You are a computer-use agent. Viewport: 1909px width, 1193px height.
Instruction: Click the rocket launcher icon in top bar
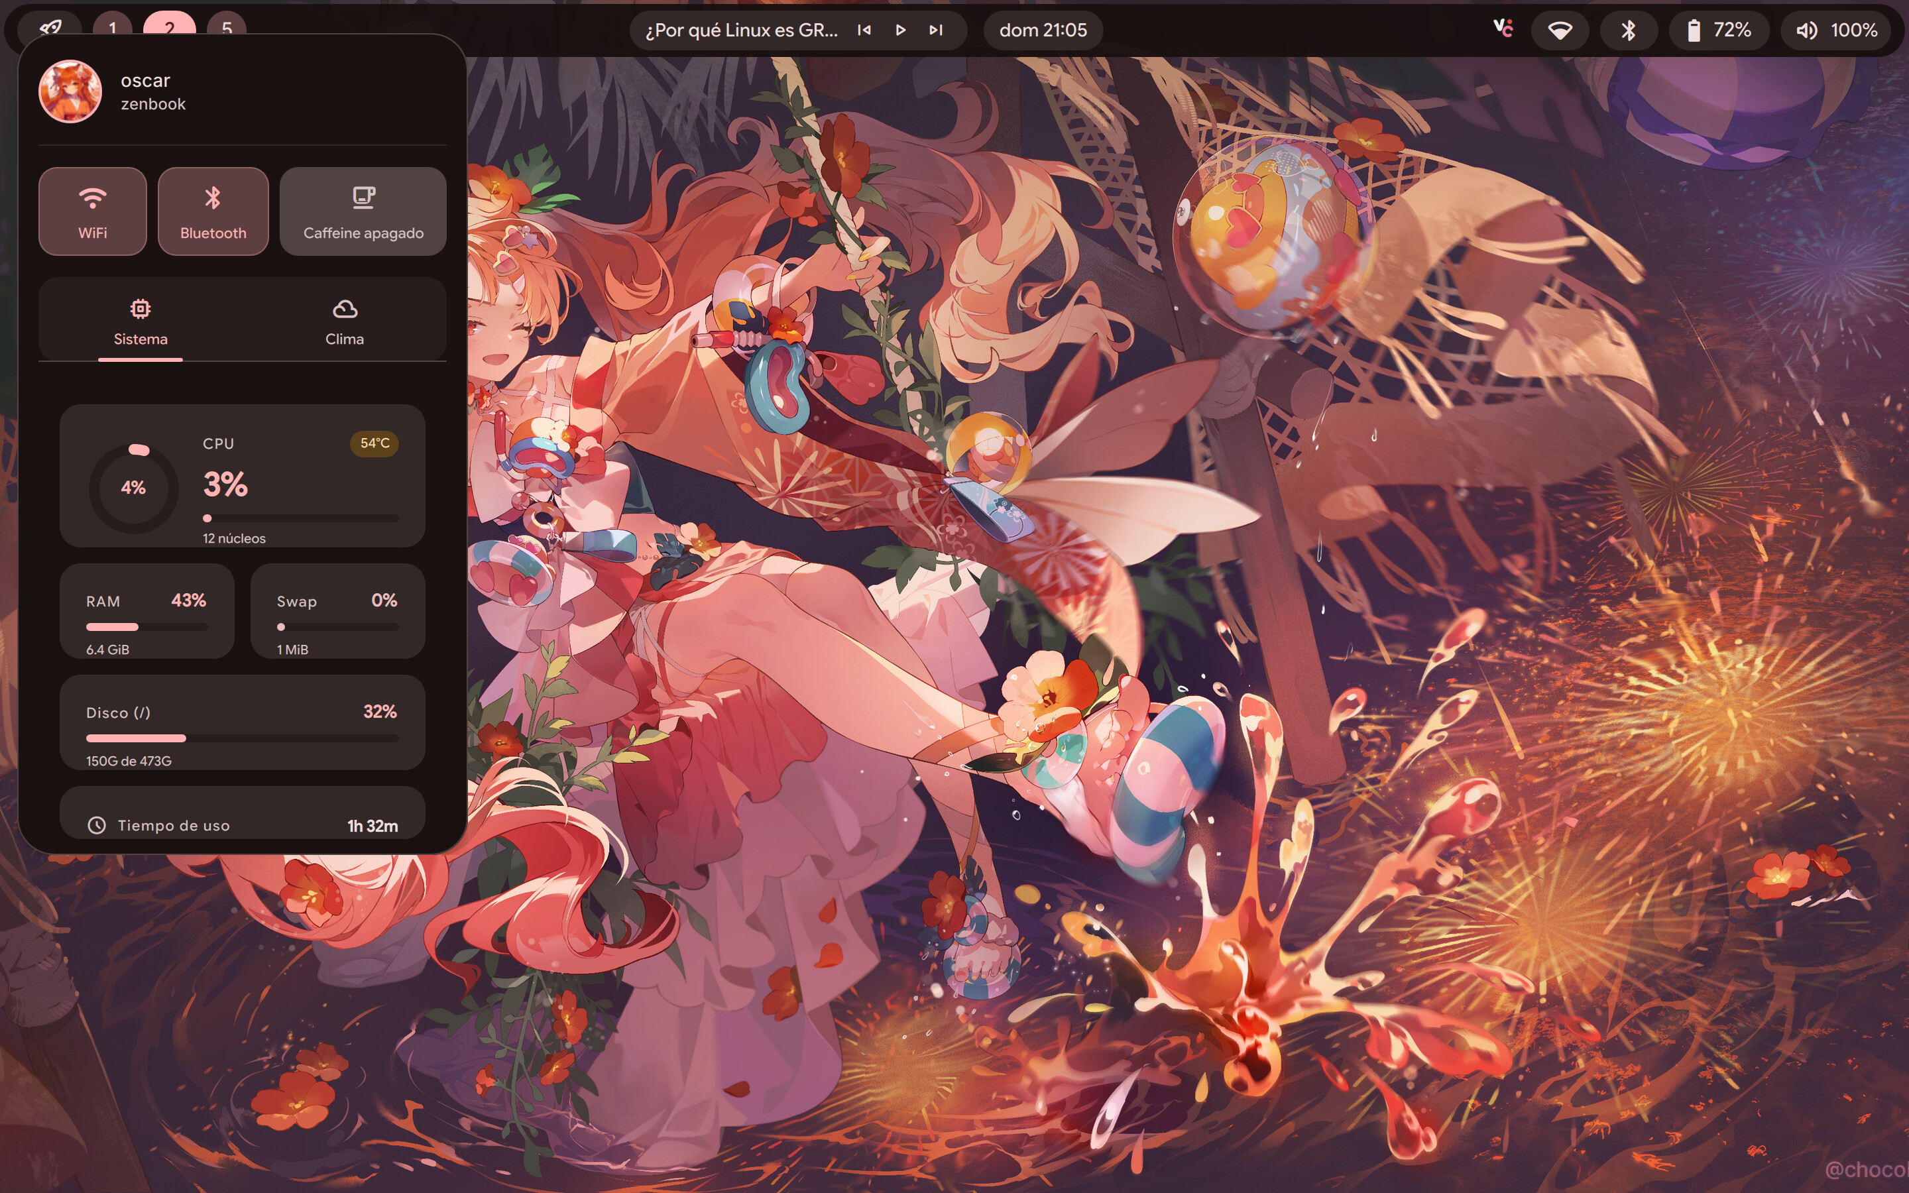50,28
